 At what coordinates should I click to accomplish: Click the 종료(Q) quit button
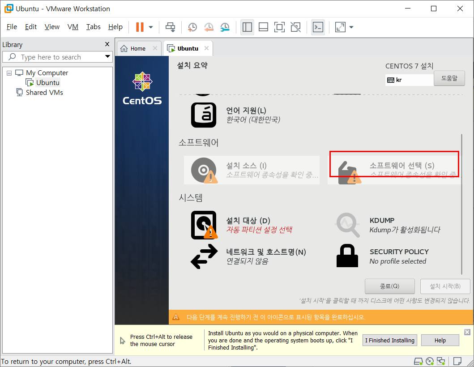(x=390, y=286)
